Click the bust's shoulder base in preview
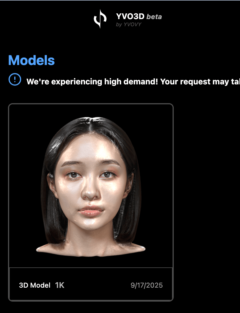The image size is (240, 313). 91,249
